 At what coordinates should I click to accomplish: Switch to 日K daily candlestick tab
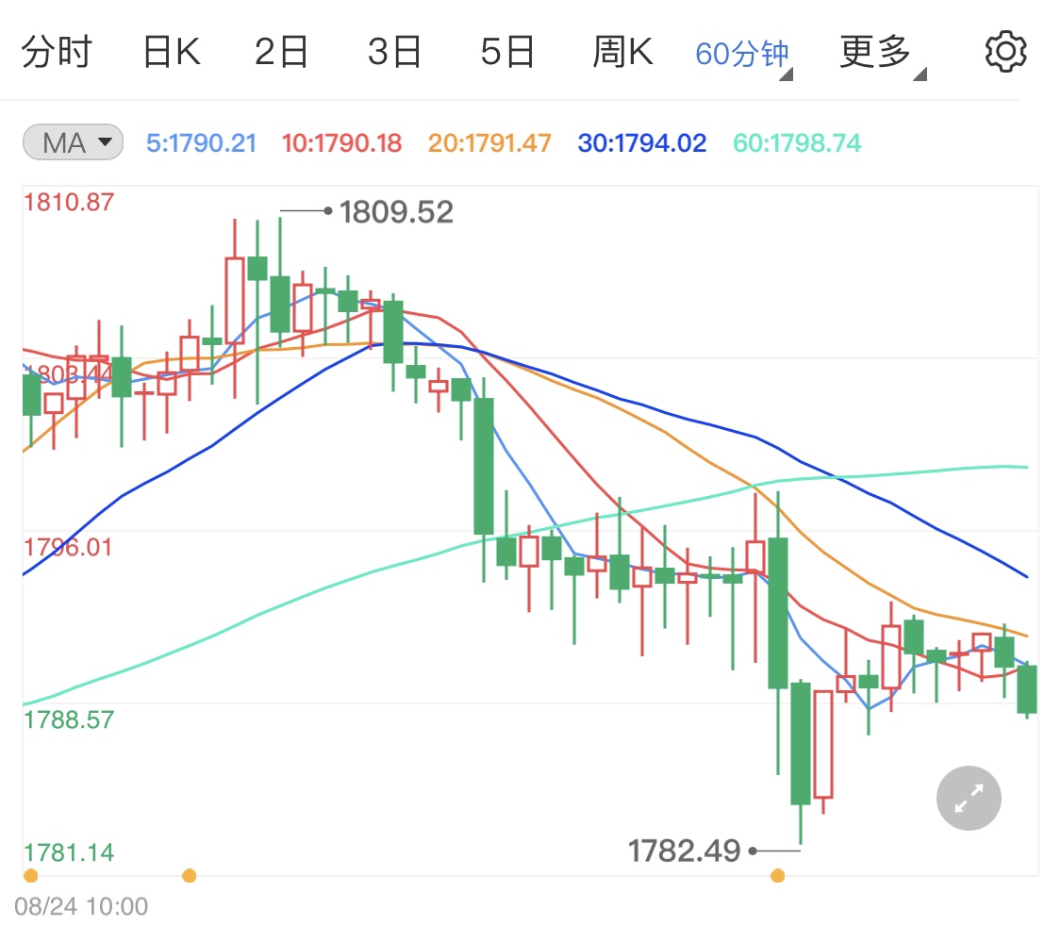[x=172, y=52]
